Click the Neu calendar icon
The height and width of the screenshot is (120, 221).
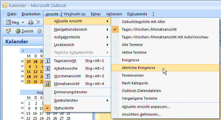tap(8, 22)
